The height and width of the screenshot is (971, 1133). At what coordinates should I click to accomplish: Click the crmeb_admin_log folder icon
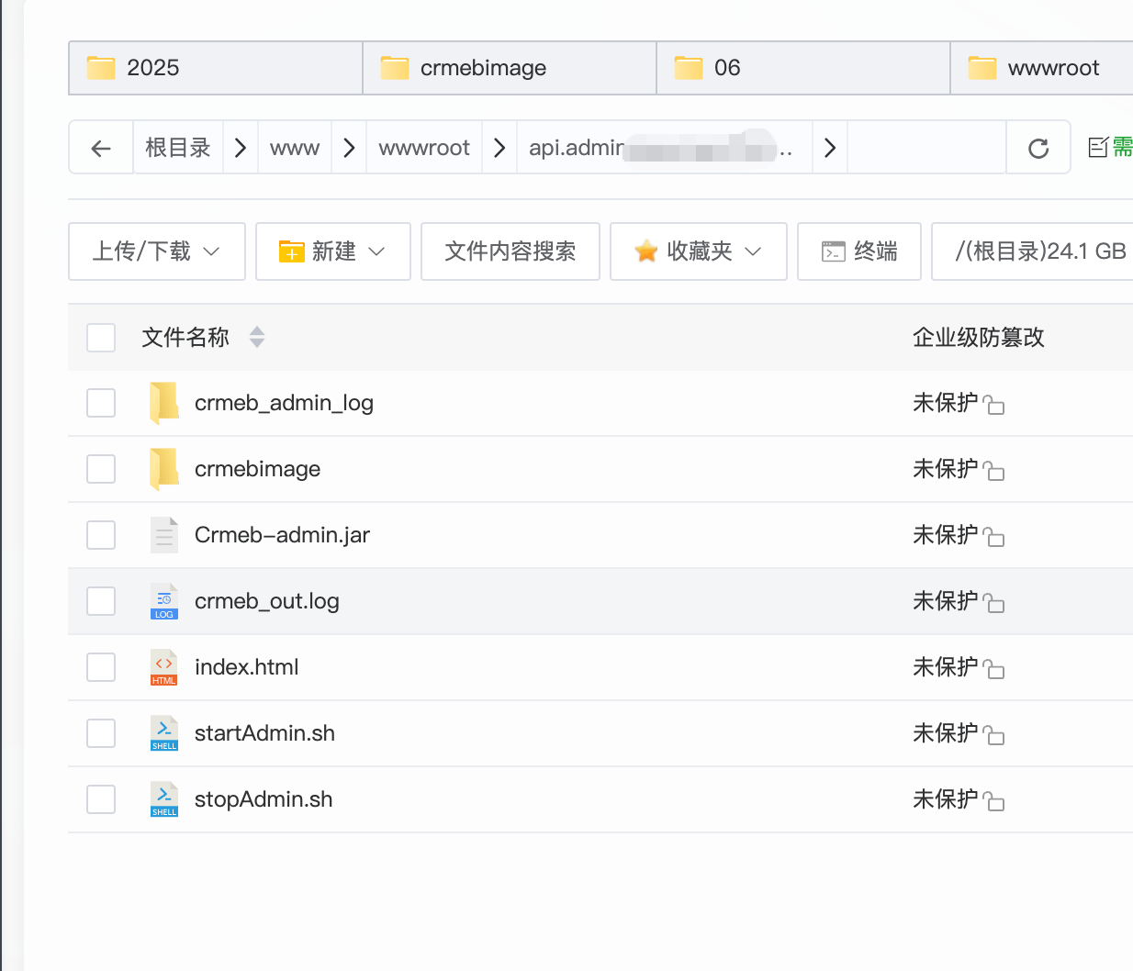coord(164,403)
